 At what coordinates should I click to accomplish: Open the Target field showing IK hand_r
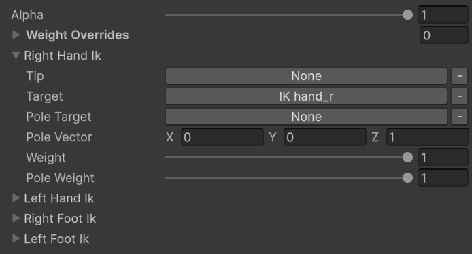[306, 96]
